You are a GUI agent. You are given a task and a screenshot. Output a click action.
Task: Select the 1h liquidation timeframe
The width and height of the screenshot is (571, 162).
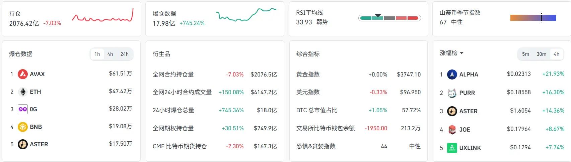point(97,54)
